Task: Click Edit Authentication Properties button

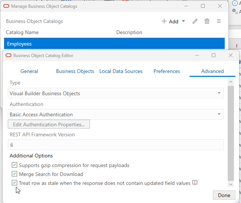Action: coord(49,124)
